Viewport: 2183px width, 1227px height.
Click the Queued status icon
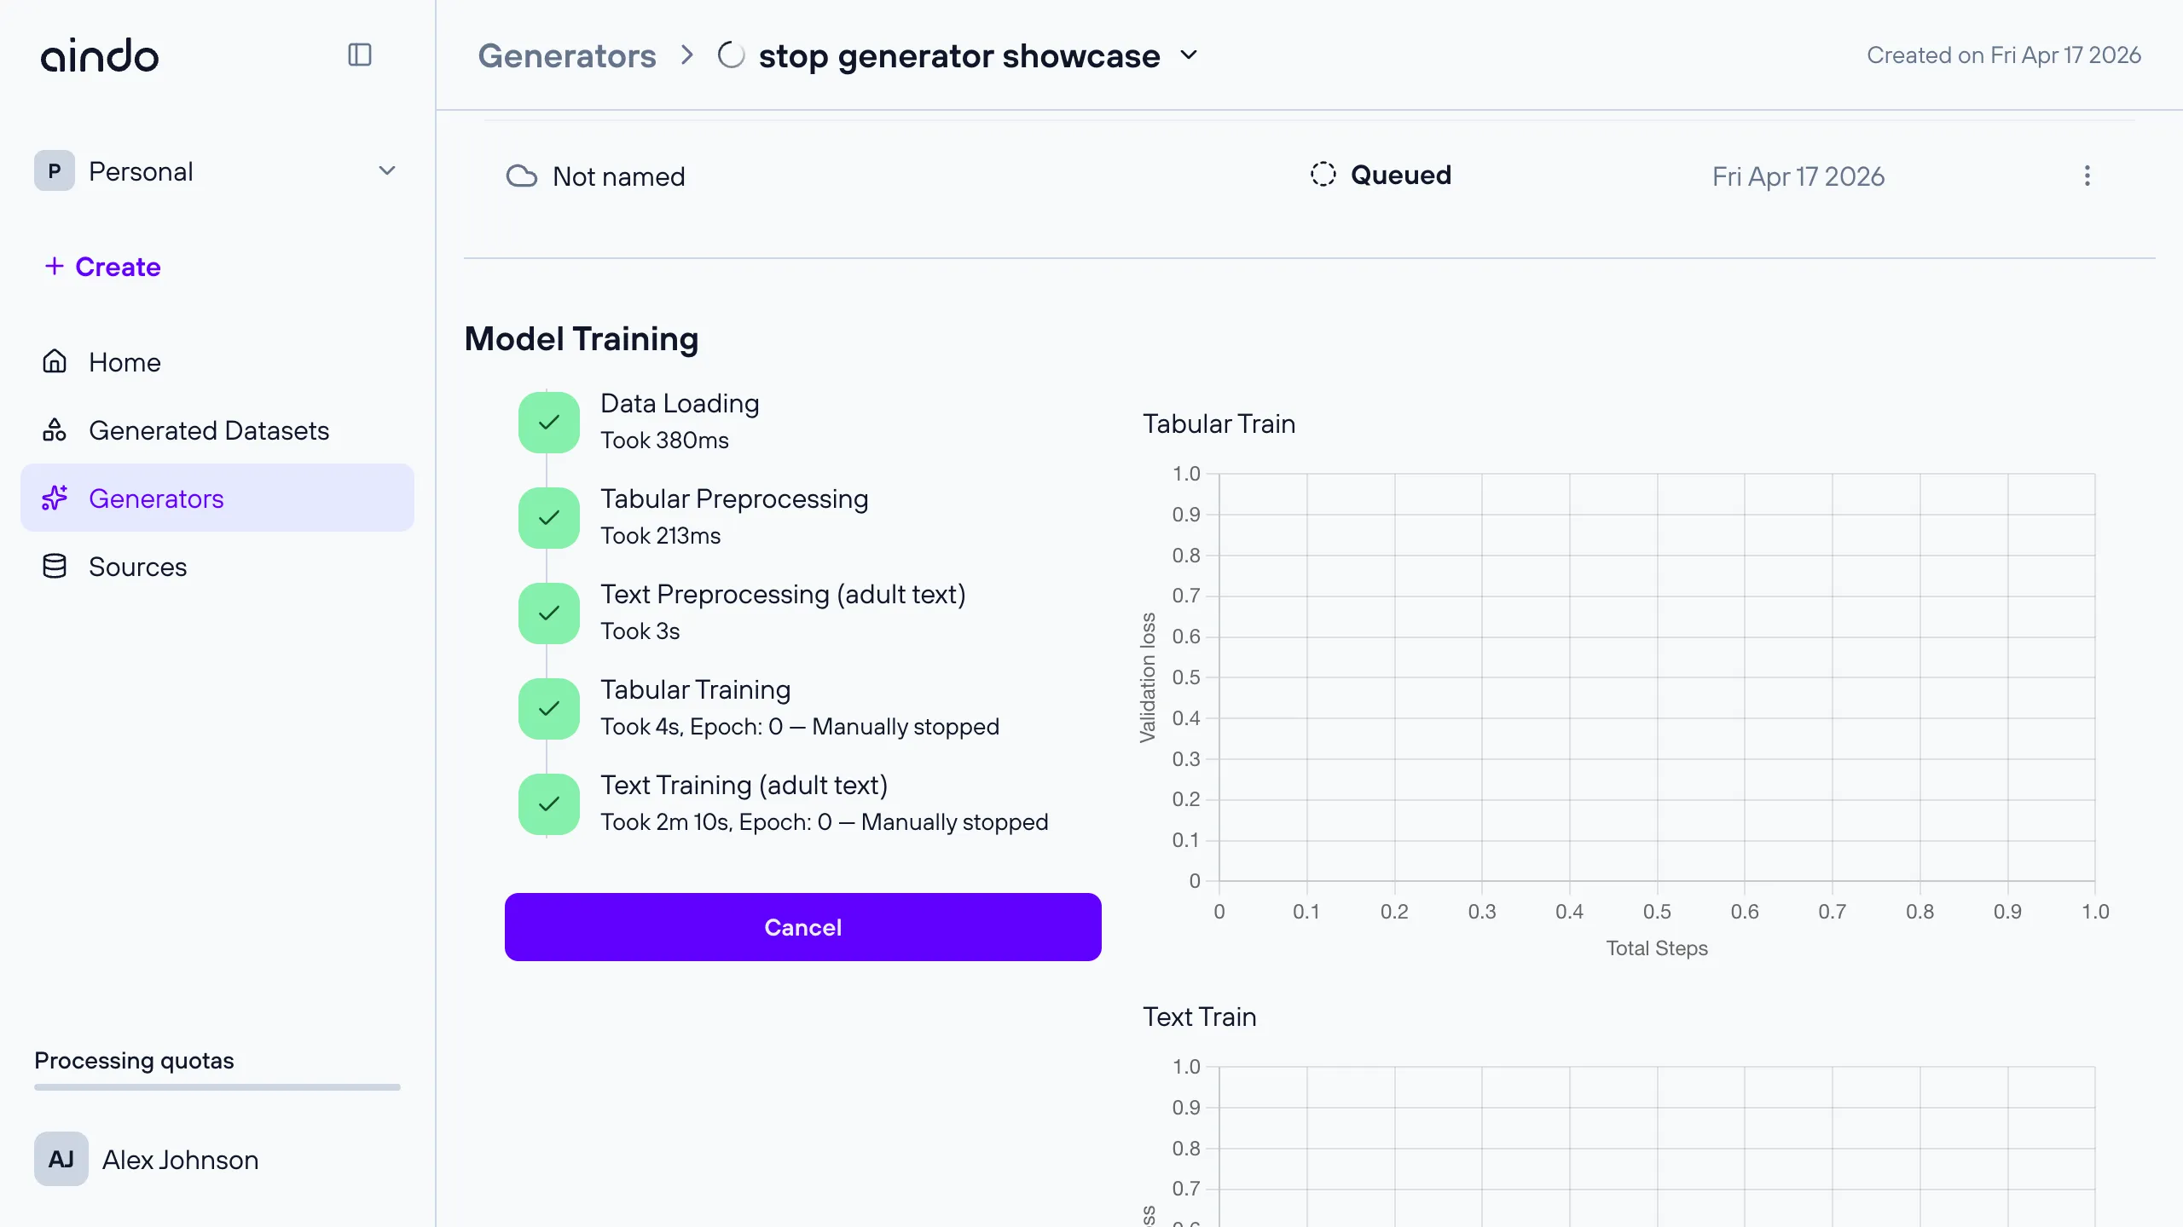coord(1323,175)
